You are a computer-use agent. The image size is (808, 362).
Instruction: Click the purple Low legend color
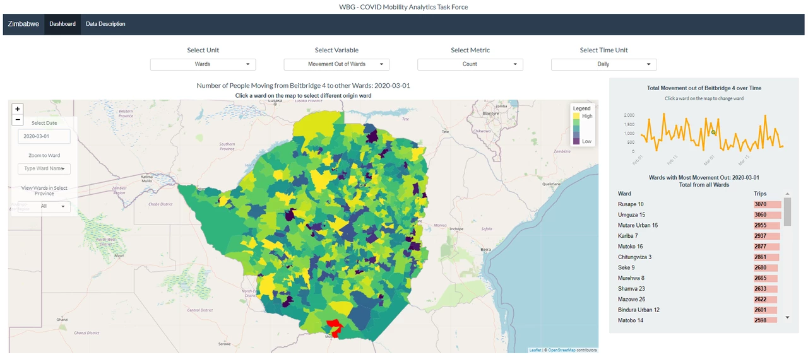click(576, 141)
